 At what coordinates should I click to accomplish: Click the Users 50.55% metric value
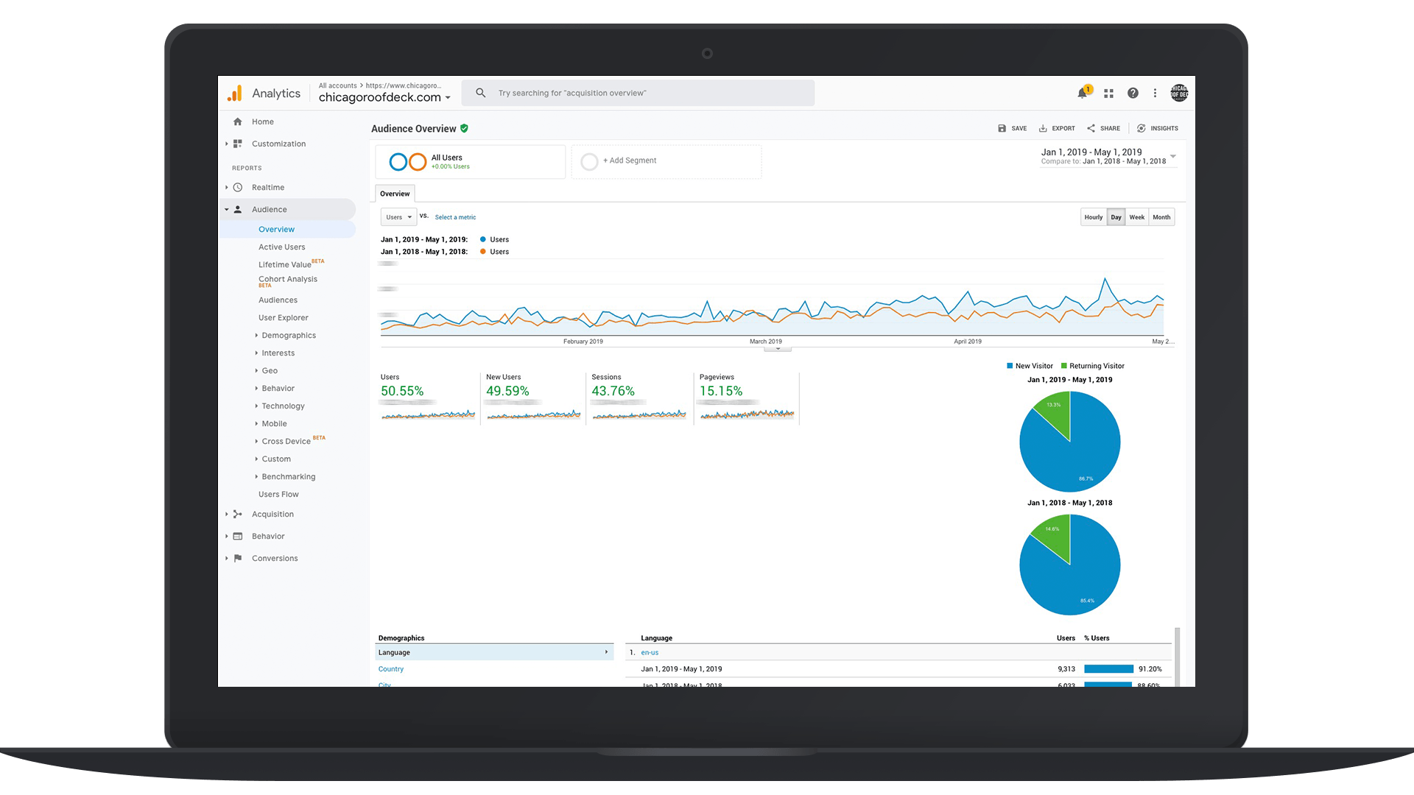pos(402,391)
